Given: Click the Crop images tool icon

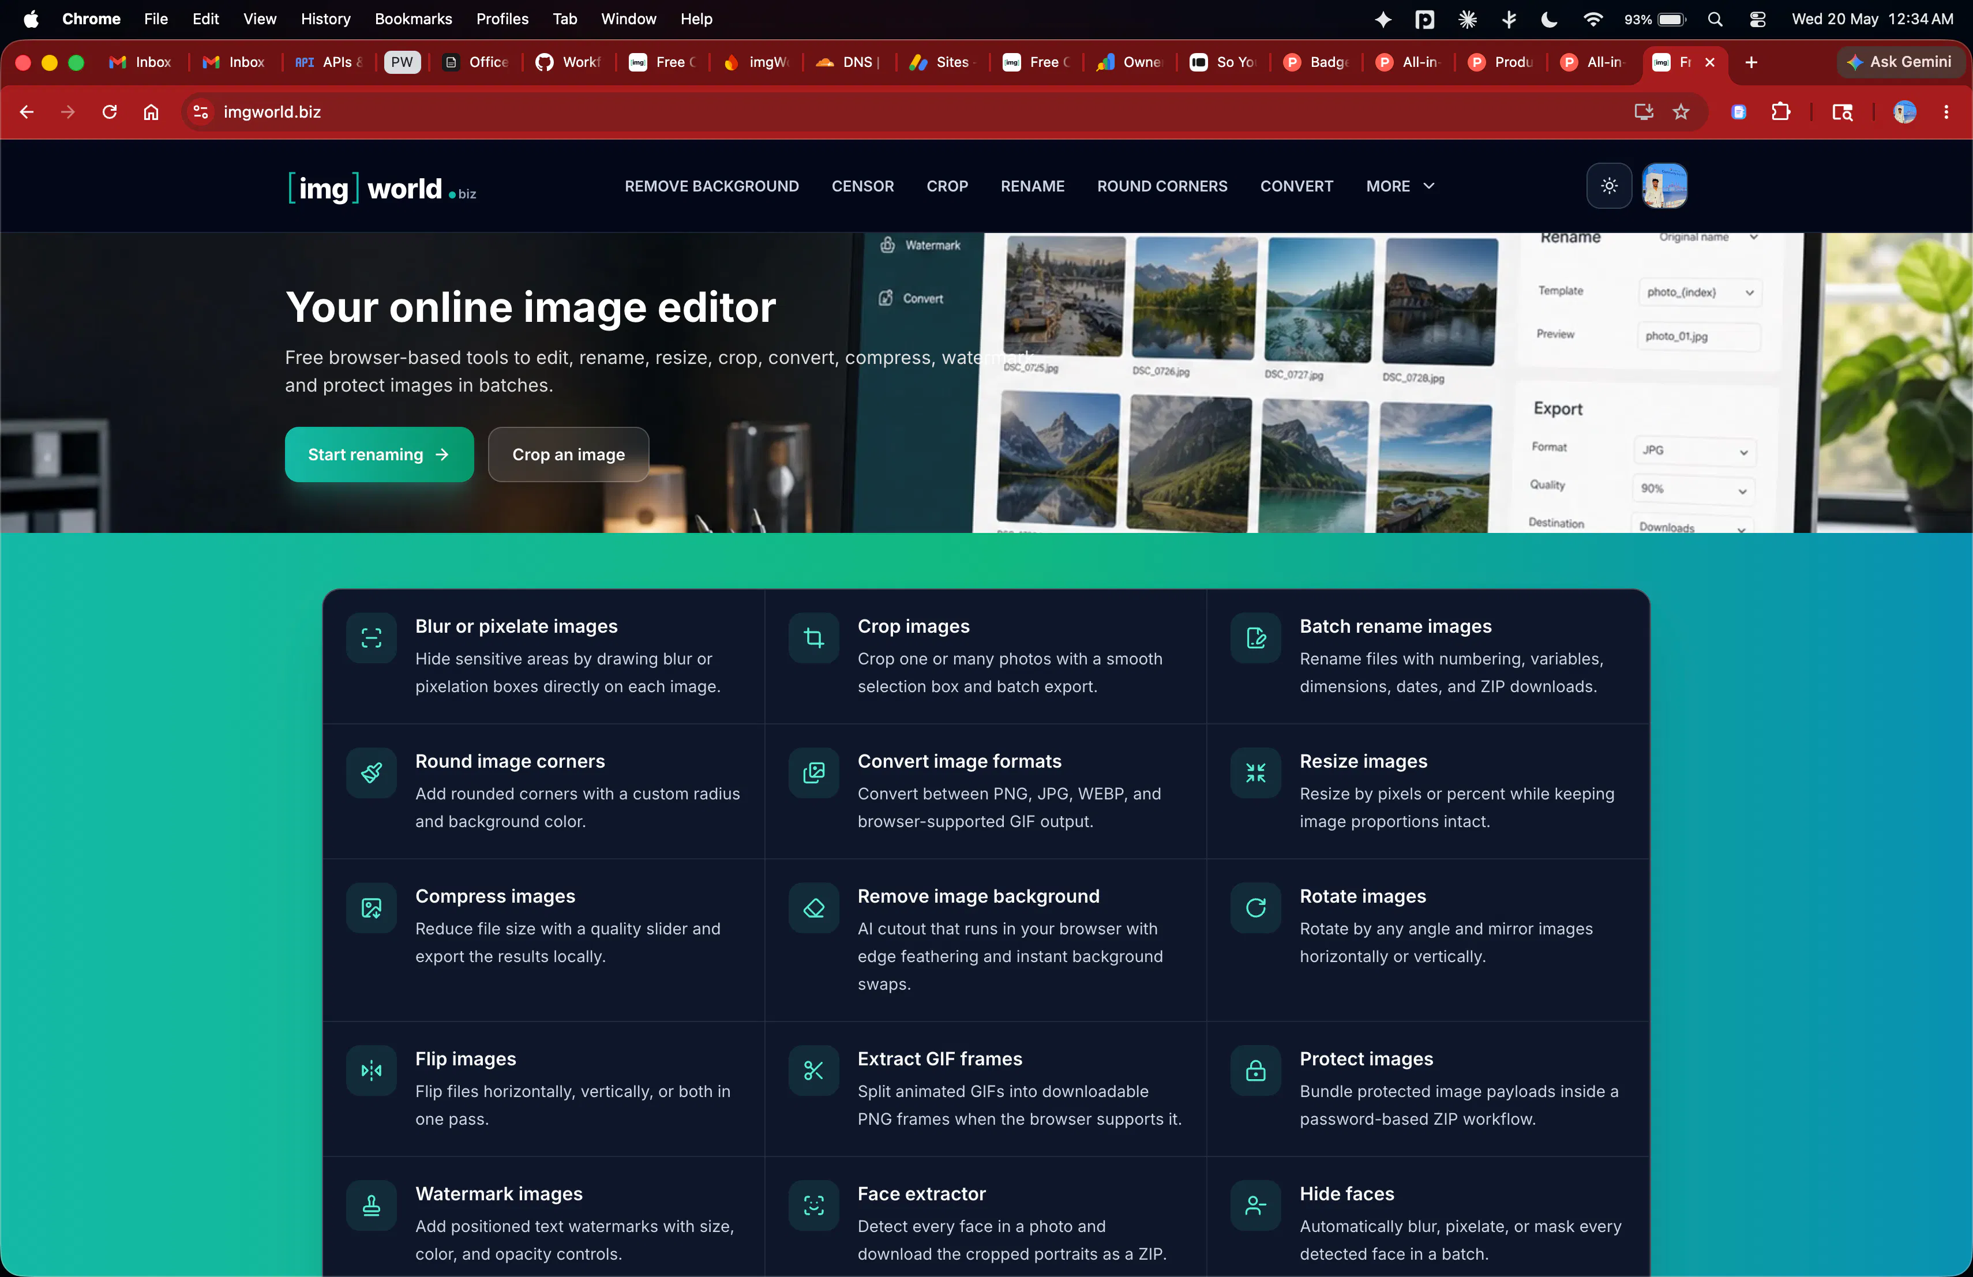Looking at the screenshot, I should point(813,637).
